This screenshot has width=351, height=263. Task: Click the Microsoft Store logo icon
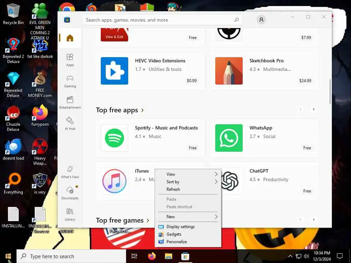67,20
